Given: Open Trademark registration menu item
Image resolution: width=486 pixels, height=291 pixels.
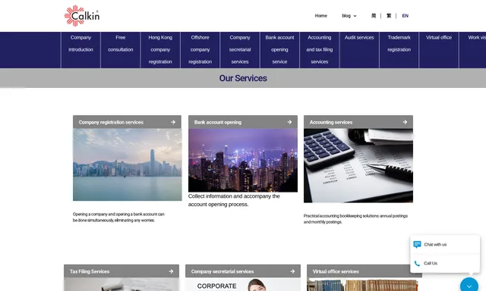Looking at the screenshot, I should [399, 49].
